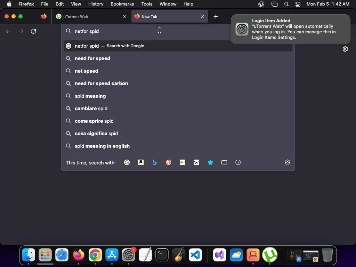Choose suggestion 'cambiare spid'

(178, 108)
